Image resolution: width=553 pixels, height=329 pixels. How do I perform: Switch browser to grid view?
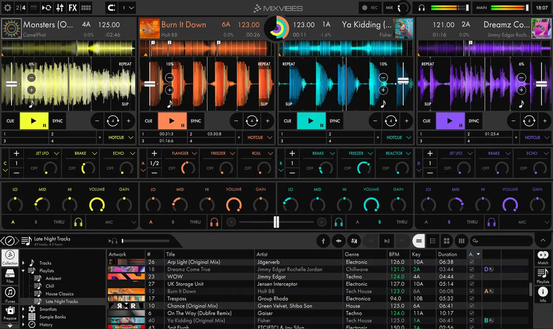(x=447, y=240)
